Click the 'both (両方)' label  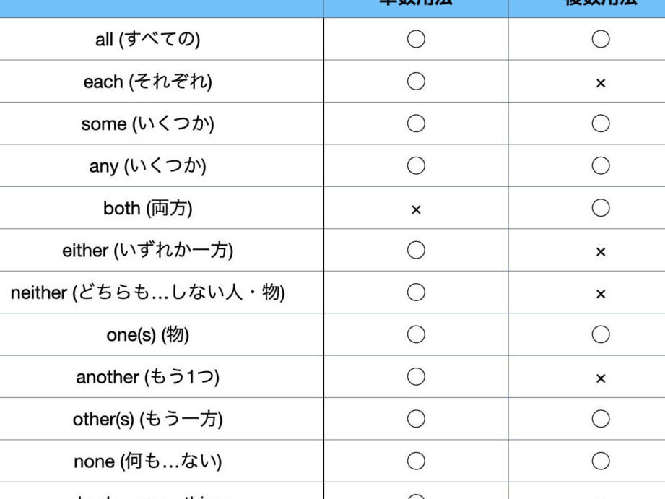[x=147, y=209]
